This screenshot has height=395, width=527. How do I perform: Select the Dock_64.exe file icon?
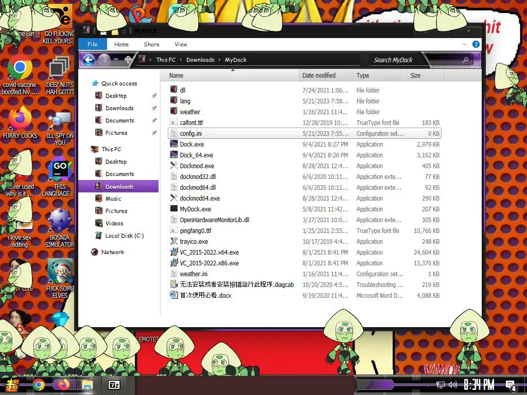(174, 155)
